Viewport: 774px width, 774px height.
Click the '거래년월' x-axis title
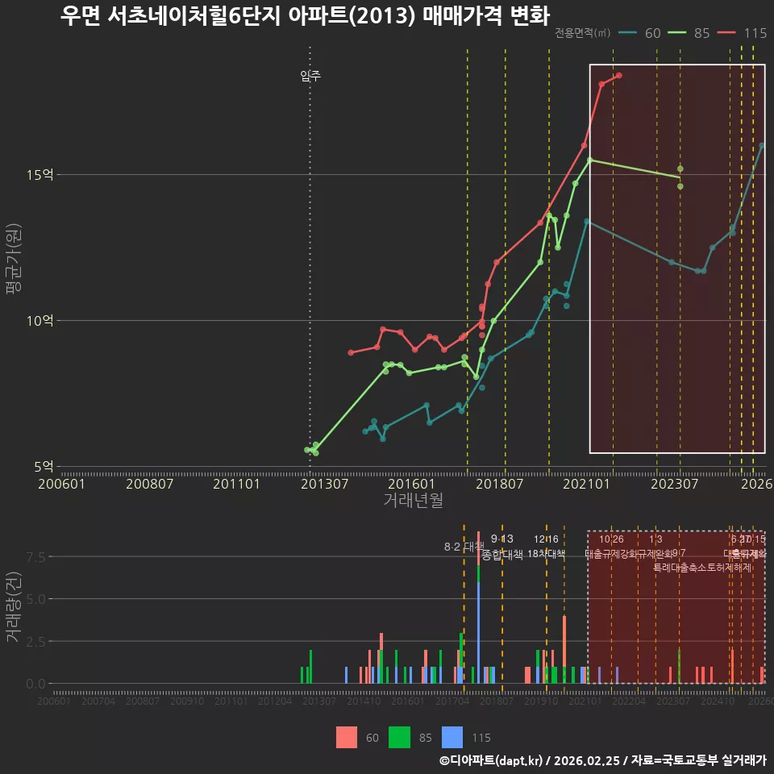click(413, 500)
